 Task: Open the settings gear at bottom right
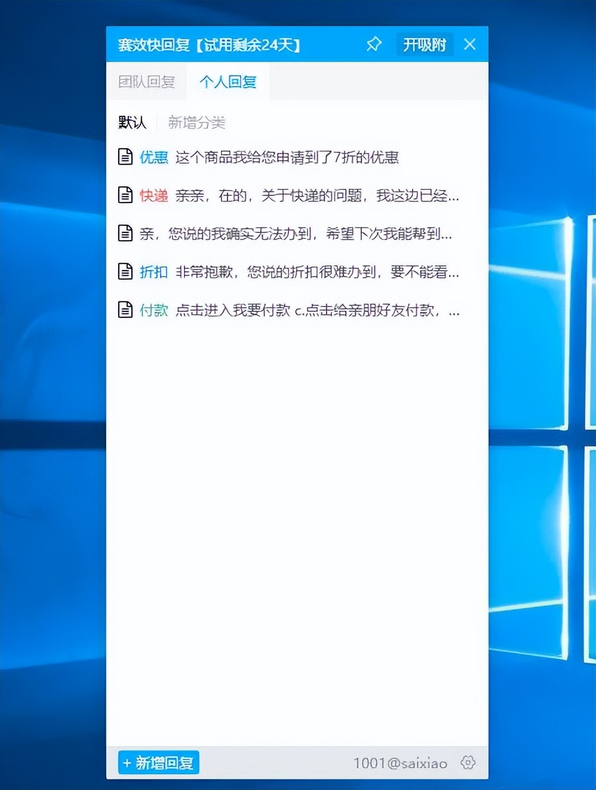(x=468, y=763)
